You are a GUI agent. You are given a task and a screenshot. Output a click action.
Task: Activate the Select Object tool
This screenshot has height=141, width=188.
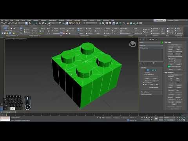27,23
